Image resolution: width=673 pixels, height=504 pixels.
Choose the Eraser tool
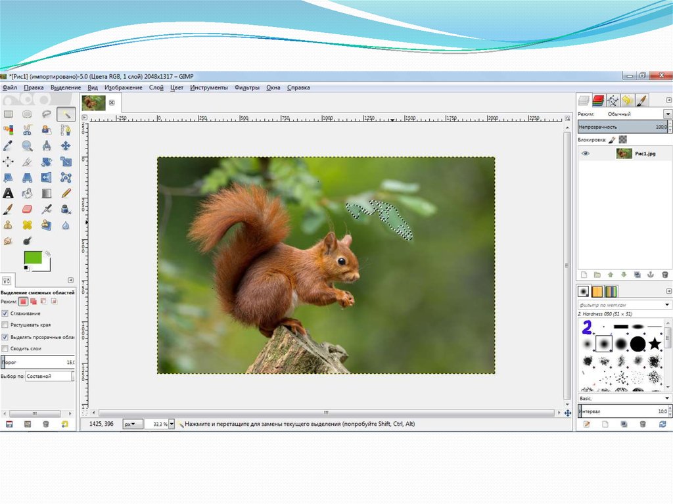click(28, 209)
